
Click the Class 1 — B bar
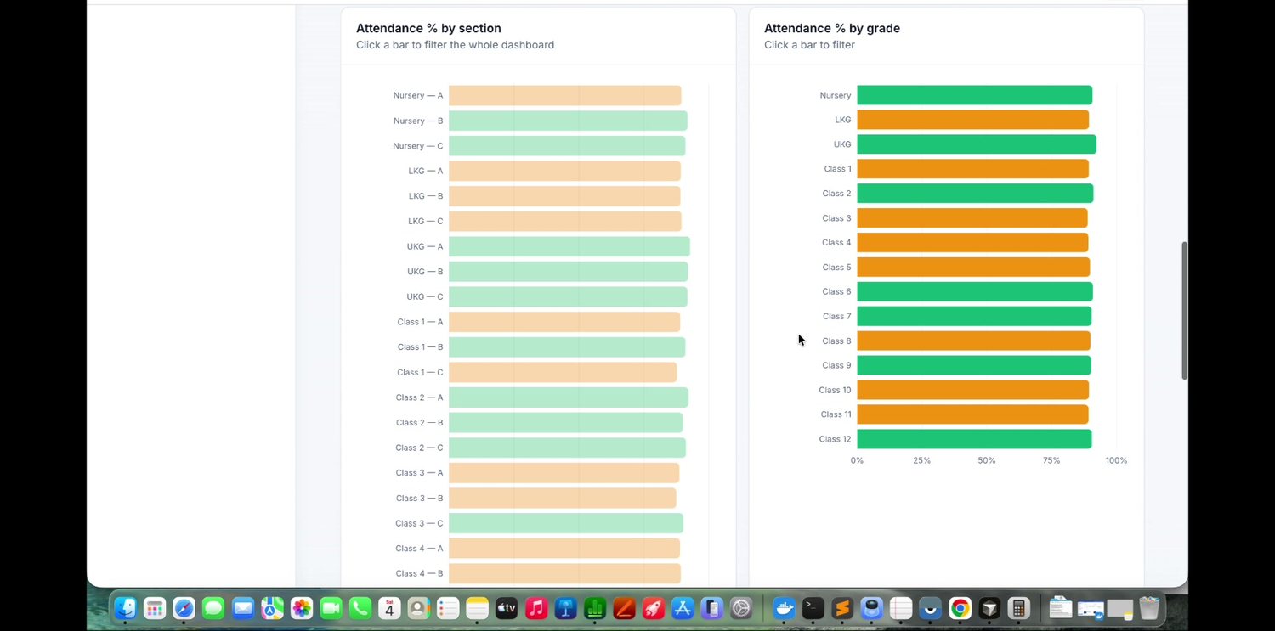point(567,346)
